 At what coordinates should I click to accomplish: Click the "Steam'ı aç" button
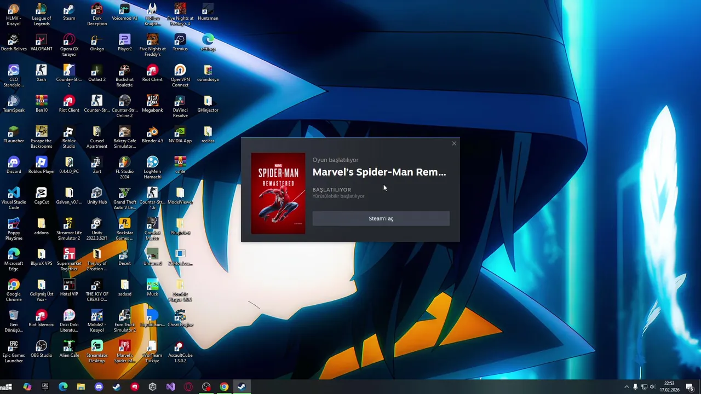pos(381,218)
